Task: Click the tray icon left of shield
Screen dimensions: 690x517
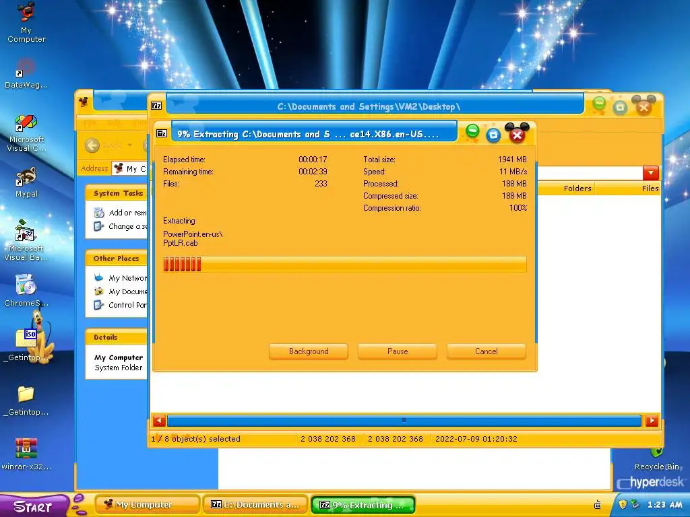Action: [598, 504]
